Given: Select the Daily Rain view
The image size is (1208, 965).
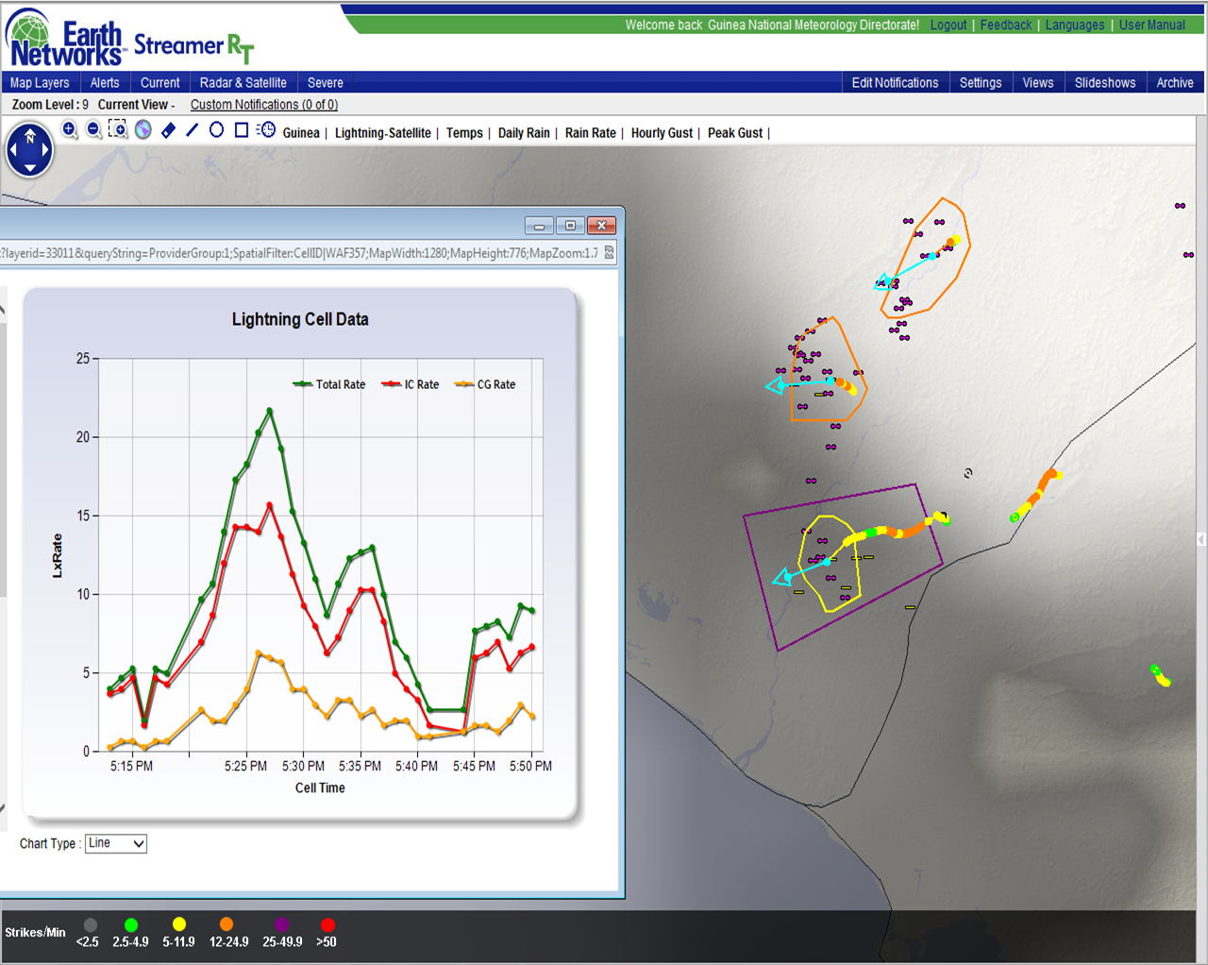Looking at the screenshot, I should [524, 133].
